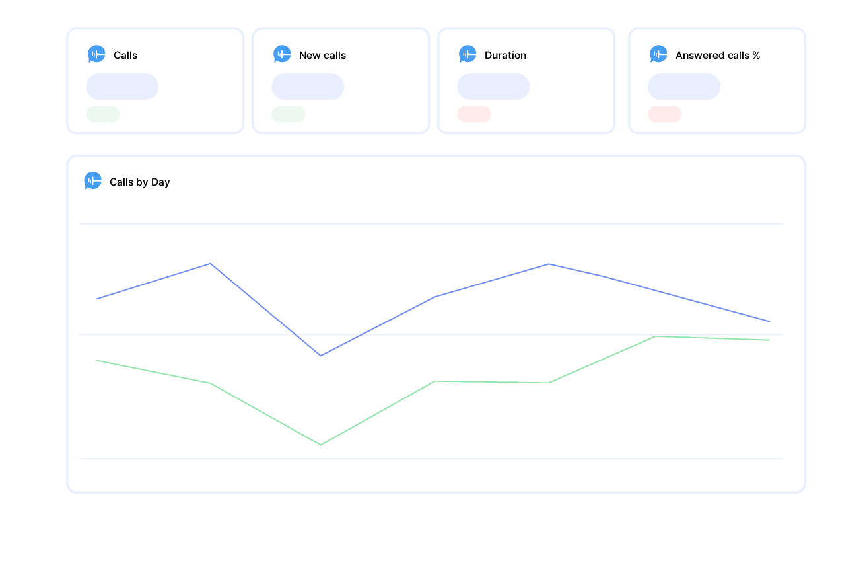Select the Duration card title
The height and width of the screenshot is (569, 867).
505,56
